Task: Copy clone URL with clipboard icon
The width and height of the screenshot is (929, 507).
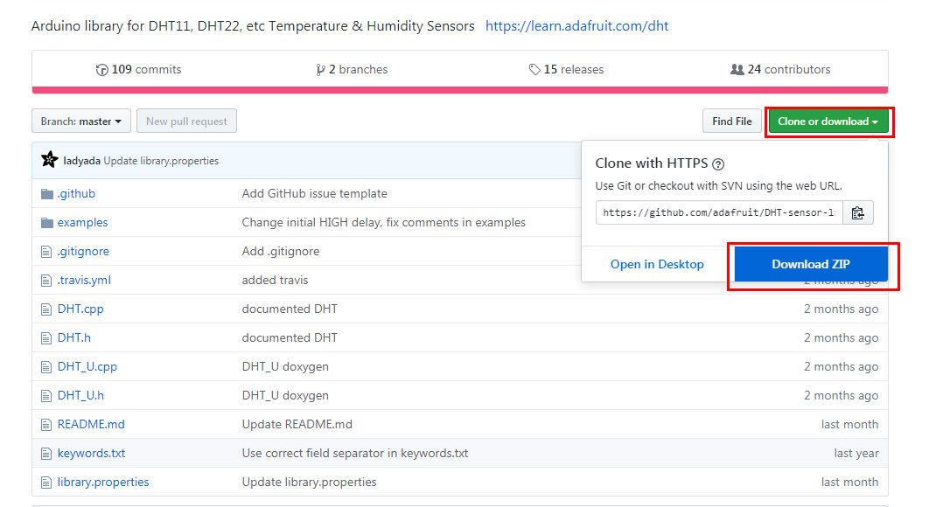Action: point(857,212)
